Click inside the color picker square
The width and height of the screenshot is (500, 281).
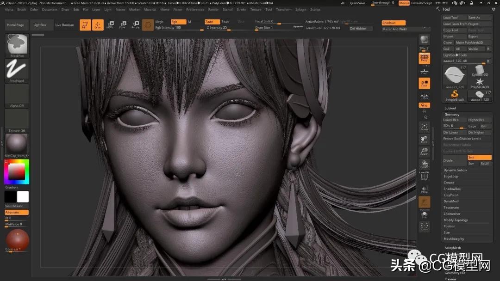point(16,172)
